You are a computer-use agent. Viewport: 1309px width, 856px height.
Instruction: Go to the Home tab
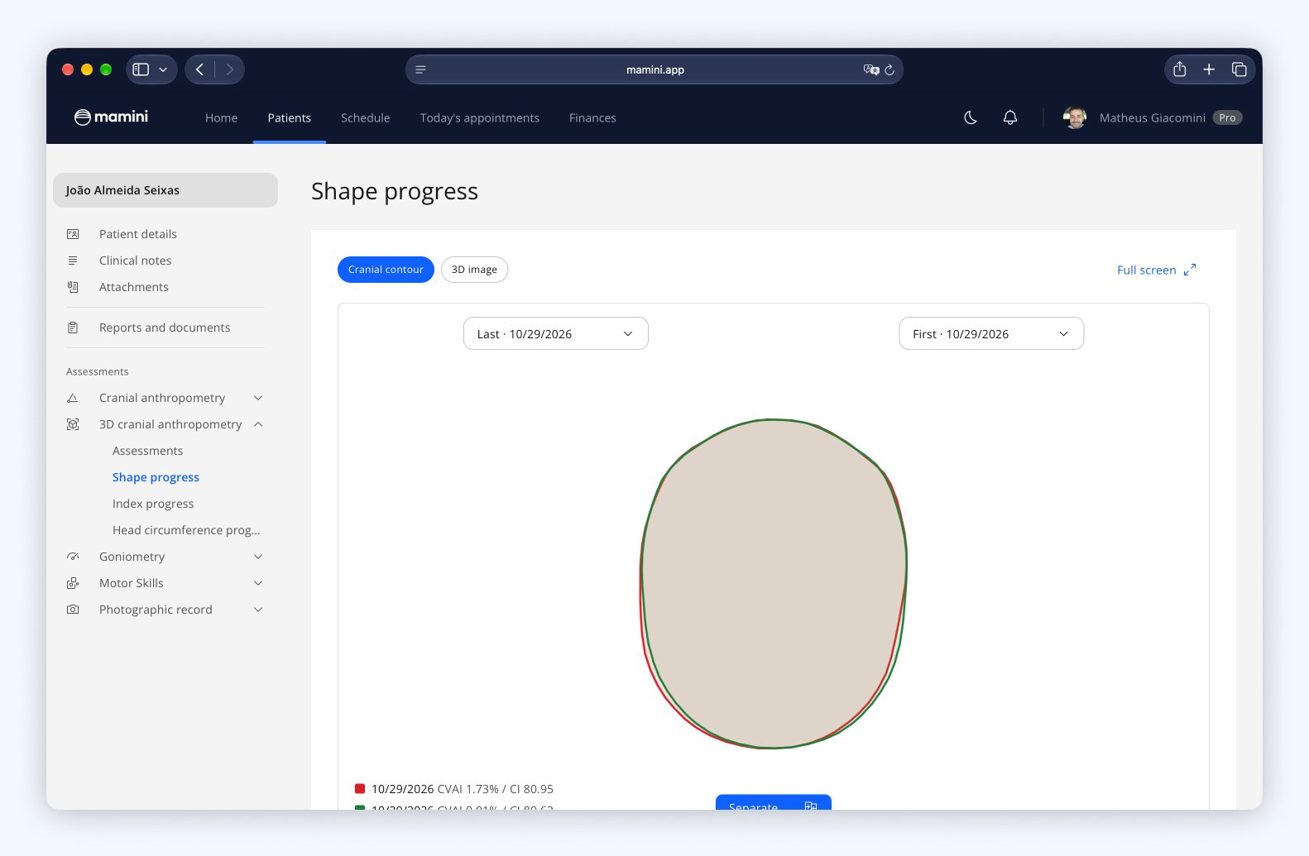click(221, 117)
